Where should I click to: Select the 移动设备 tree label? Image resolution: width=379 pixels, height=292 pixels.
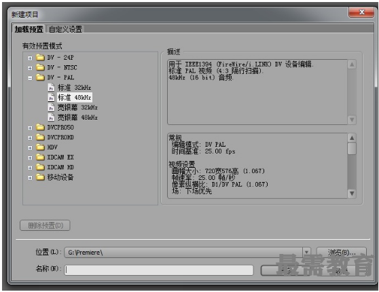click(60, 177)
